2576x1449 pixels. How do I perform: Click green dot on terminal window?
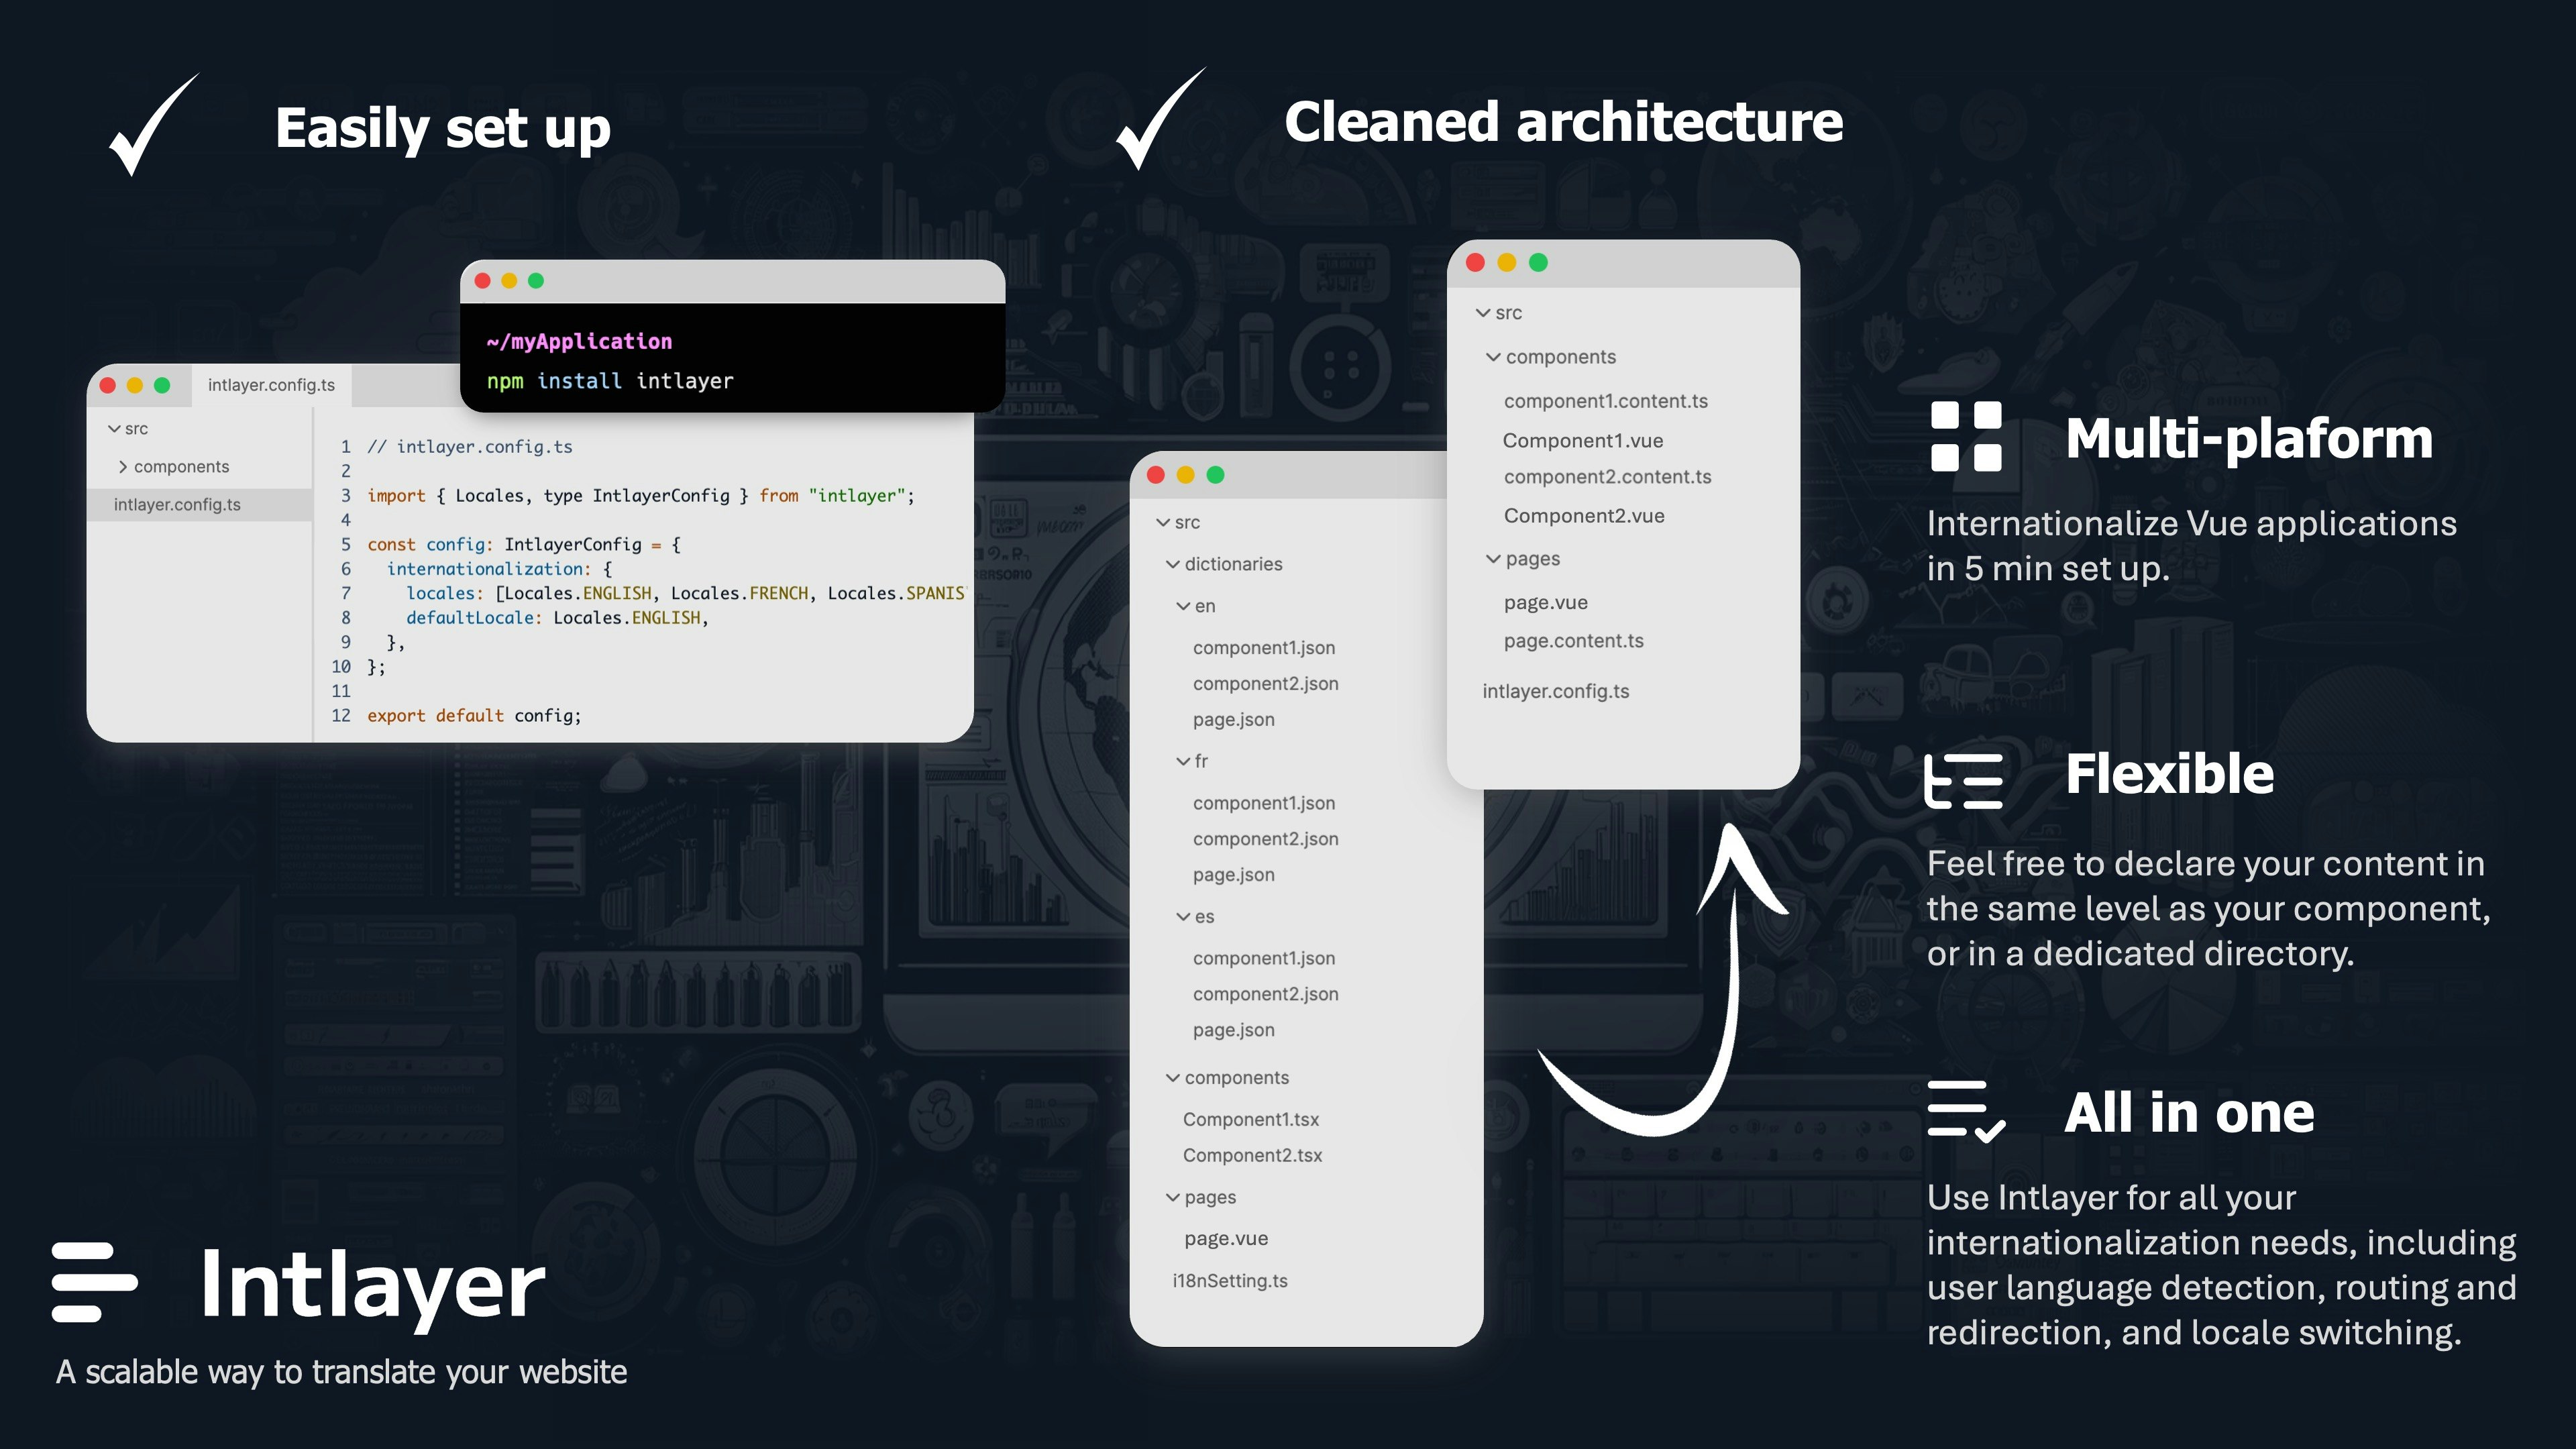[x=536, y=281]
